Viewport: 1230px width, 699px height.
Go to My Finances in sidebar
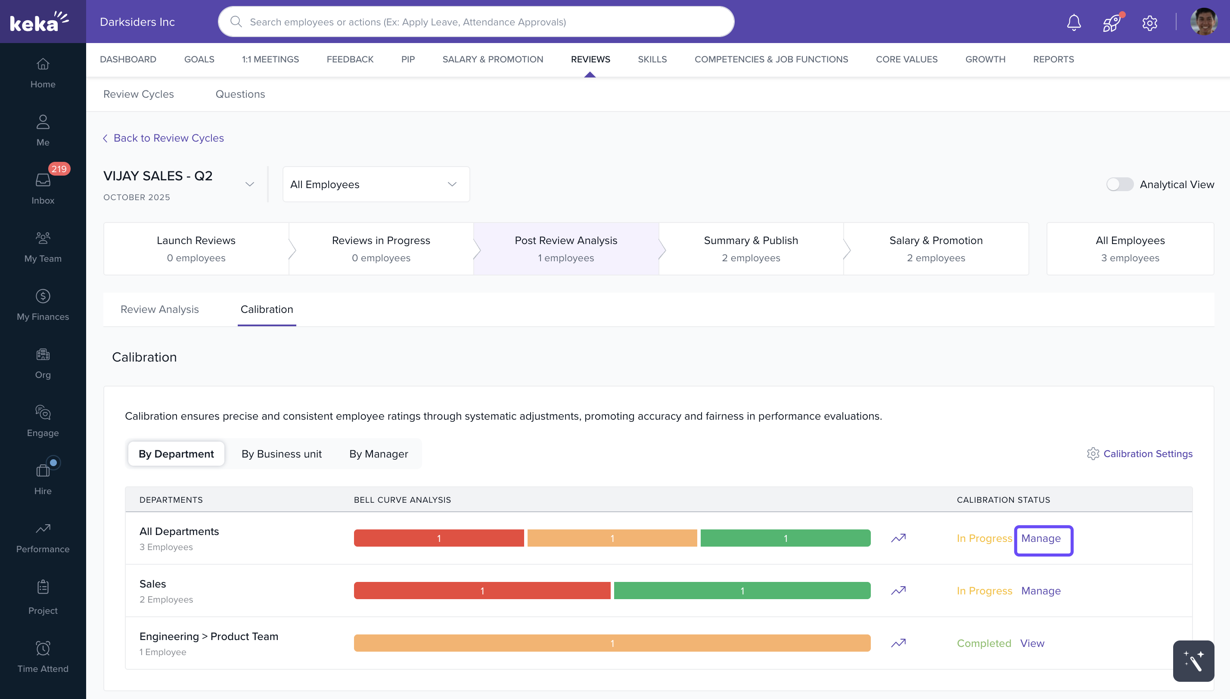coord(43,304)
